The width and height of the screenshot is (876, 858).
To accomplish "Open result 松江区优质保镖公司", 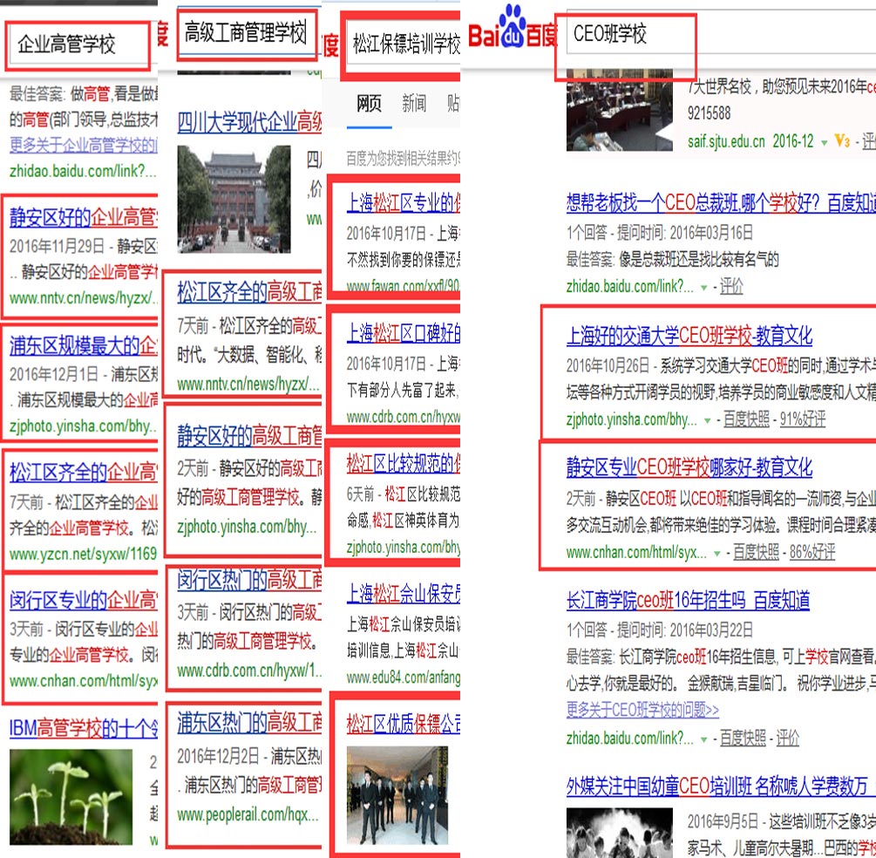I will 404,724.
